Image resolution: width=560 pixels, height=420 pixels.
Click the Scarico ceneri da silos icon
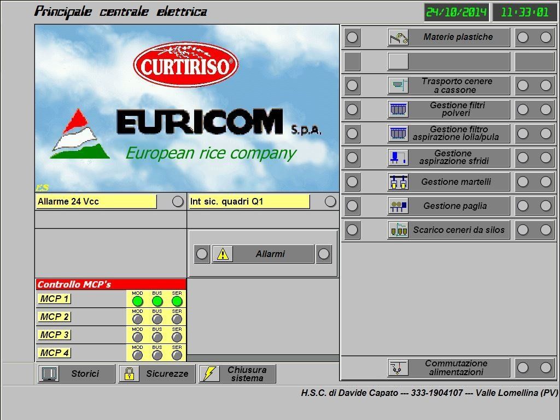[398, 230]
